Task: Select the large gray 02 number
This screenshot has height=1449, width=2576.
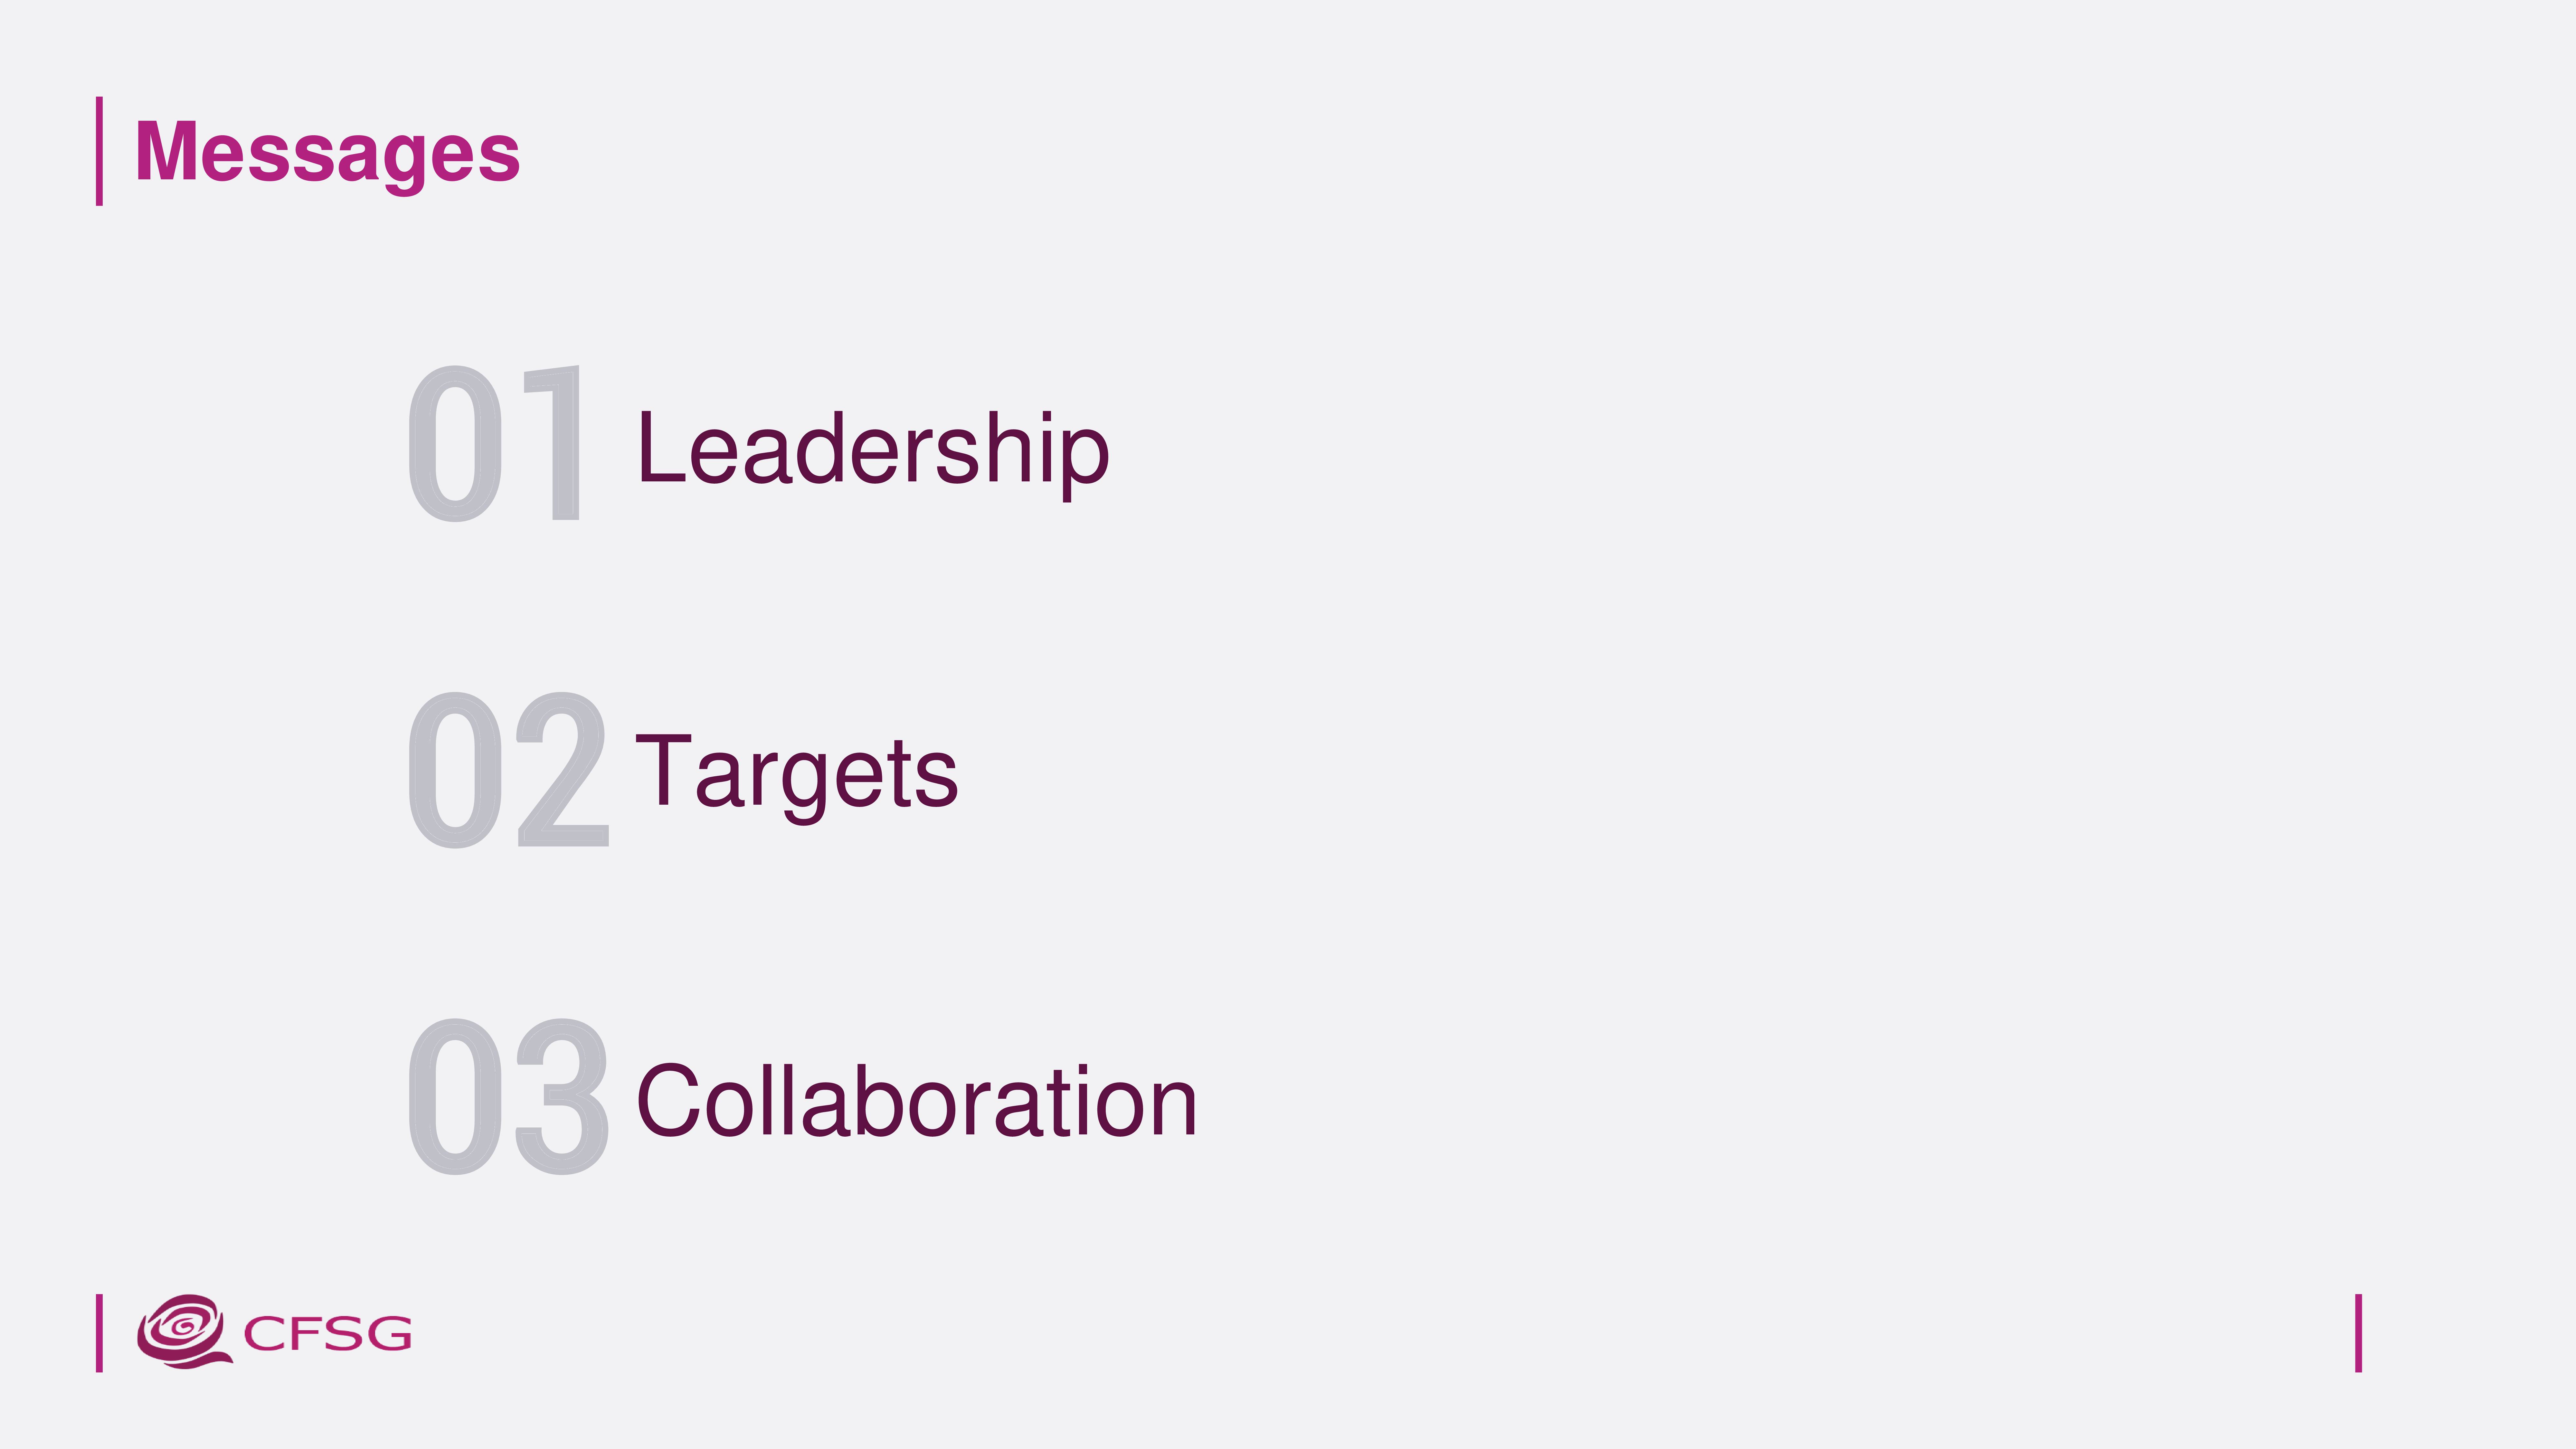Action: click(508, 769)
